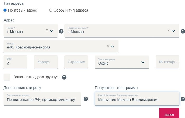This screenshot has width=185, height=118.
Task: Clear the Улица field value
Action: pos(108,46)
